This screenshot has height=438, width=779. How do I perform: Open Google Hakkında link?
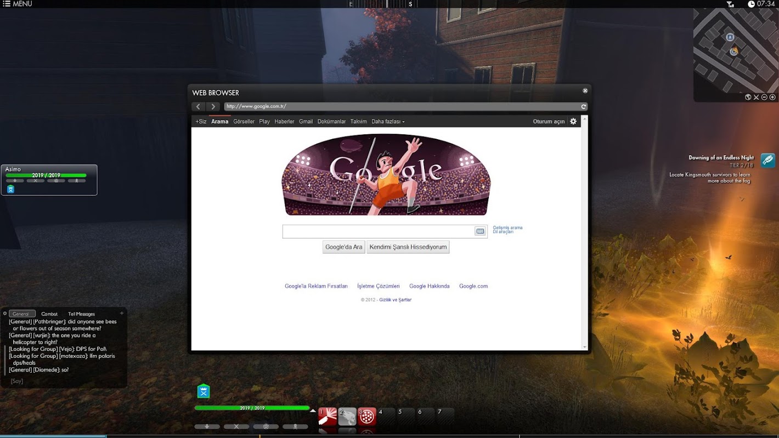pyautogui.click(x=429, y=286)
